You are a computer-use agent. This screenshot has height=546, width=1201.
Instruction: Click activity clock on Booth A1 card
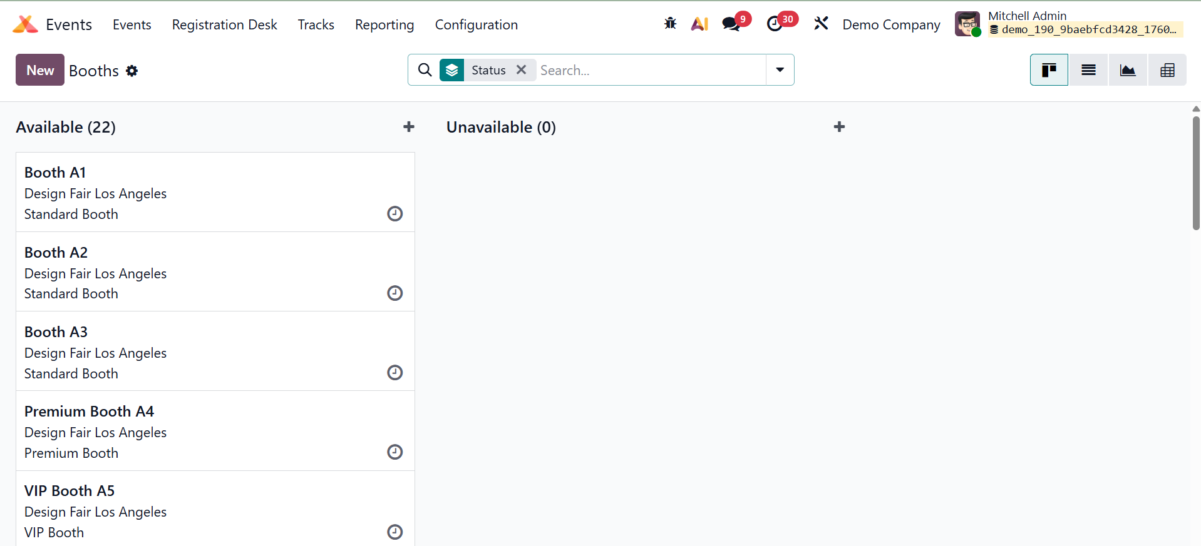(x=394, y=214)
